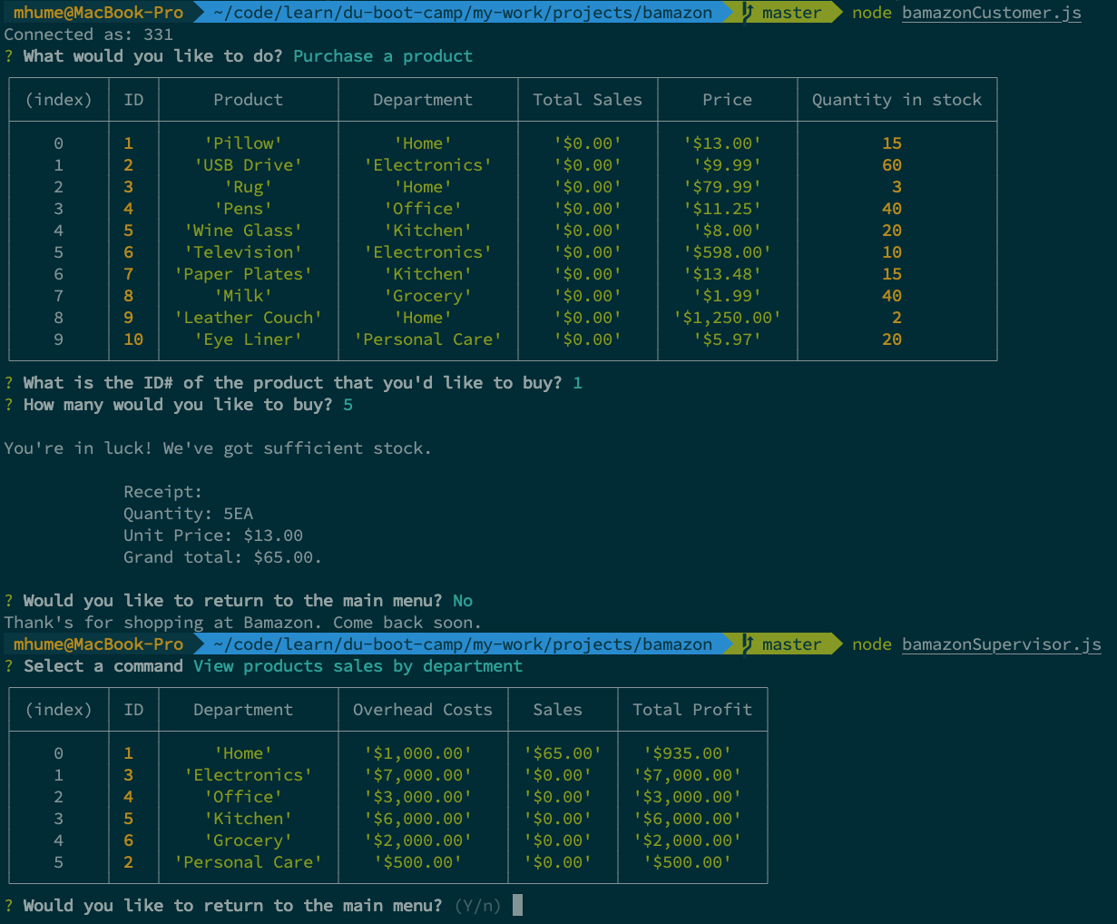Click the "Quantity in stock" column header
This screenshot has width=1117, height=924.
tap(896, 100)
